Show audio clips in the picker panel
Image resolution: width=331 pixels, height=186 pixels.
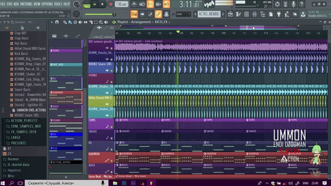coord(66,36)
